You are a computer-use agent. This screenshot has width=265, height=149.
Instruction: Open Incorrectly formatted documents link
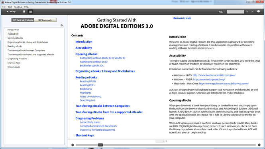(x=97, y=130)
